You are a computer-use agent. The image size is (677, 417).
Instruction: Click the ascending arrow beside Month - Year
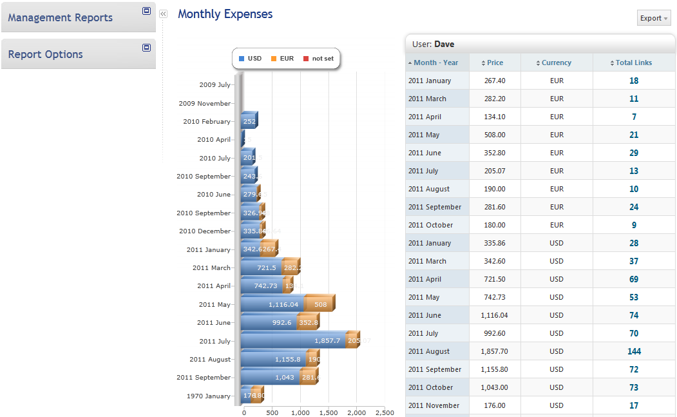pos(410,63)
